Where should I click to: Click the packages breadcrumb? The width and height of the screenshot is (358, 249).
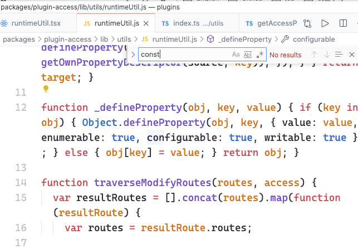coord(19,40)
